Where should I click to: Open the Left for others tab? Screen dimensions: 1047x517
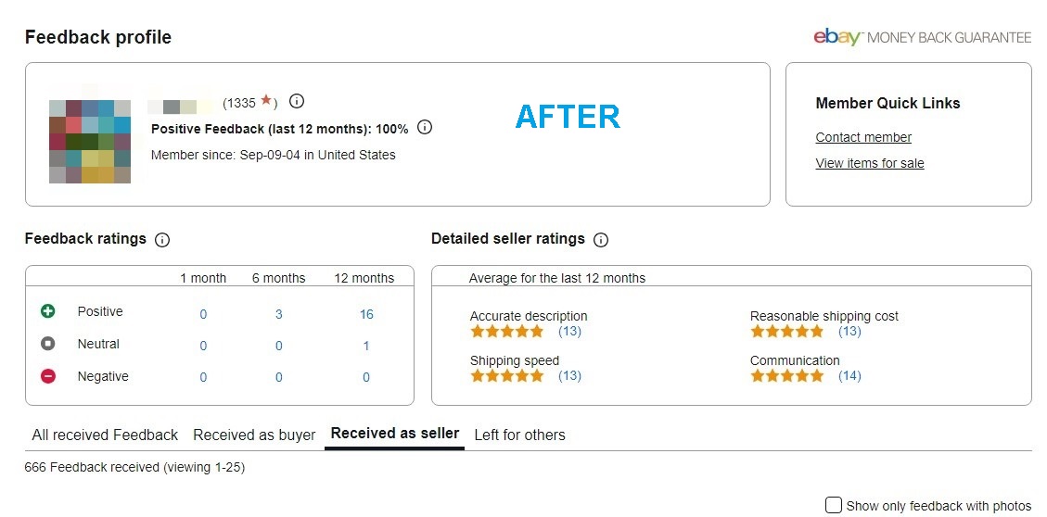coord(519,435)
